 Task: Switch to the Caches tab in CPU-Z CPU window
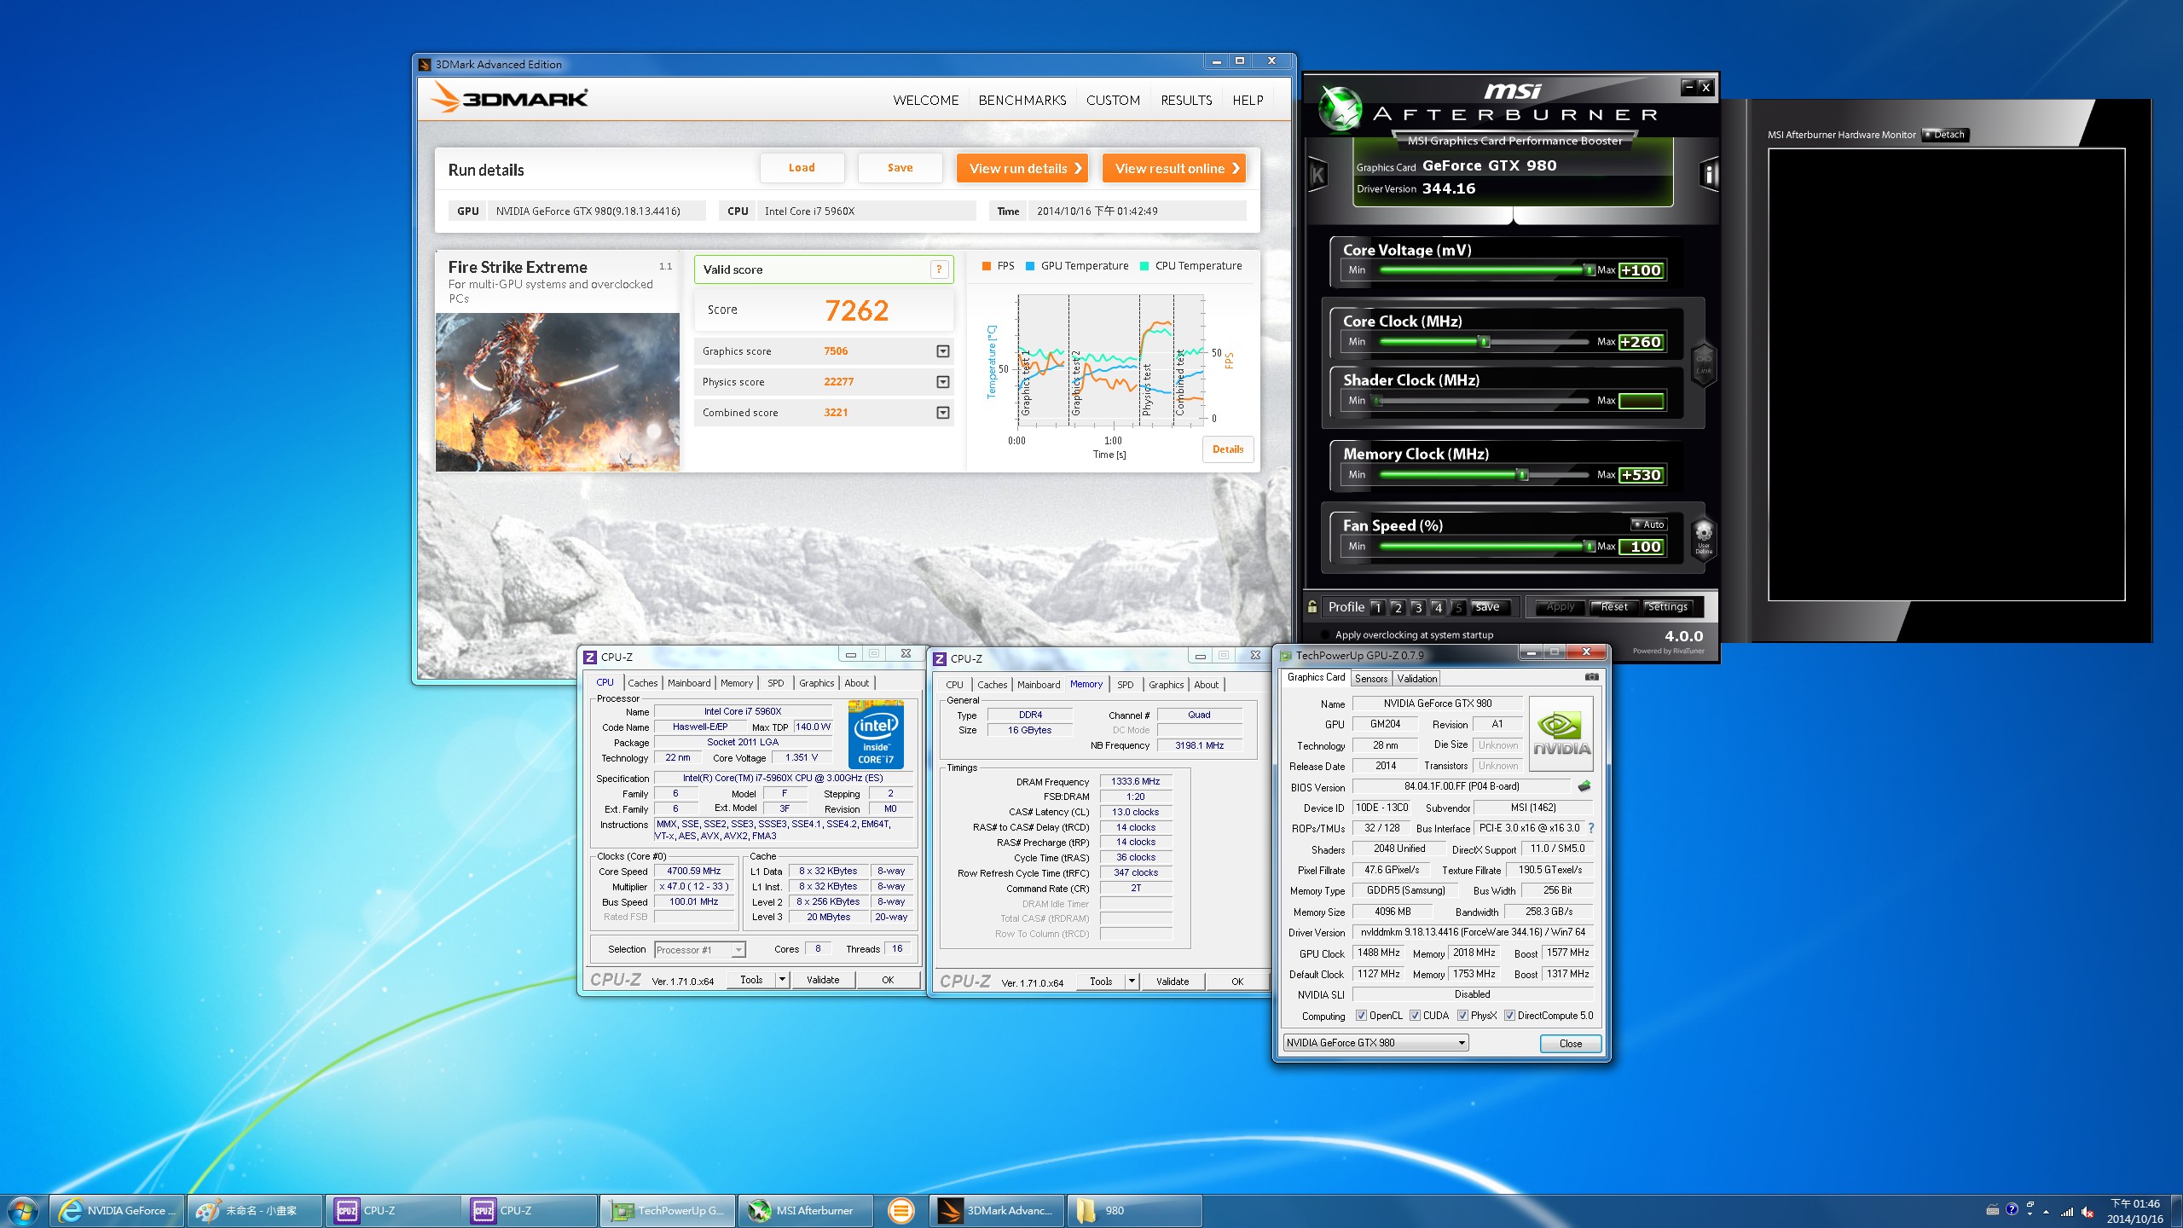point(642,683)
